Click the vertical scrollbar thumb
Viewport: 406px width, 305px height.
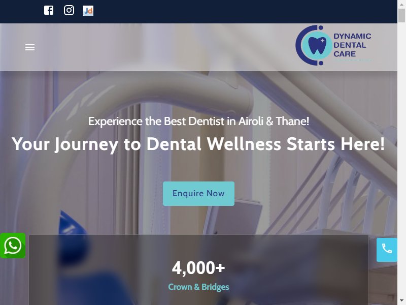401,16
